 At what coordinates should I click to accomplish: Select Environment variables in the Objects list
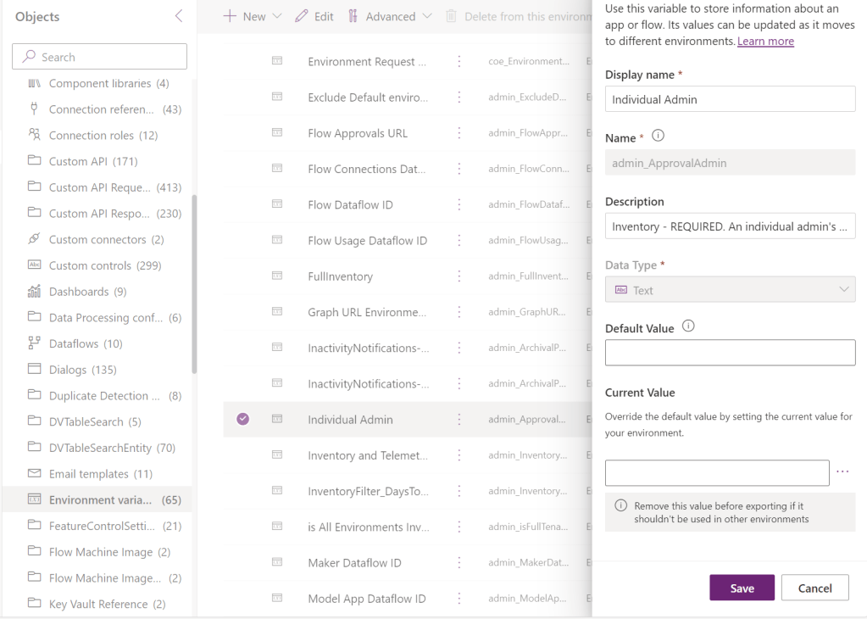tap(100, 500)
